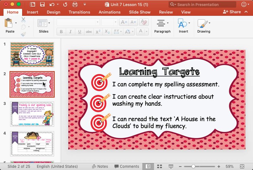Click the 'A House in the Clouds' text

coord(164,122)
